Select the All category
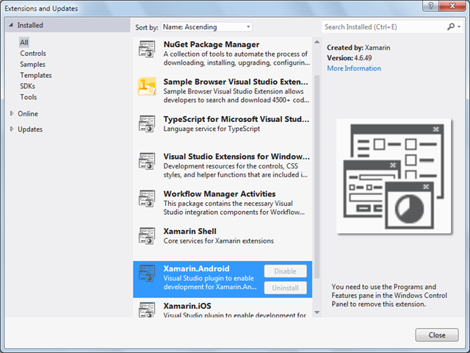 tap(24, 43)
